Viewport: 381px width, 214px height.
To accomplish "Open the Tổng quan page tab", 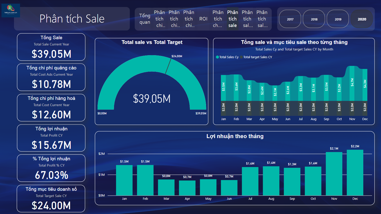I will 145,19.
